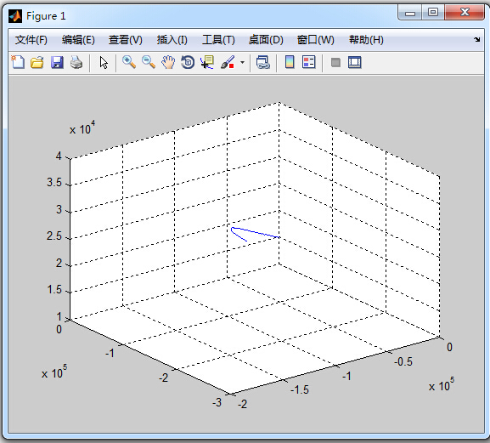The image size is (490, 443).
Task: Activate the Zoom Out magnifier tool
Action: coord(149,62)
